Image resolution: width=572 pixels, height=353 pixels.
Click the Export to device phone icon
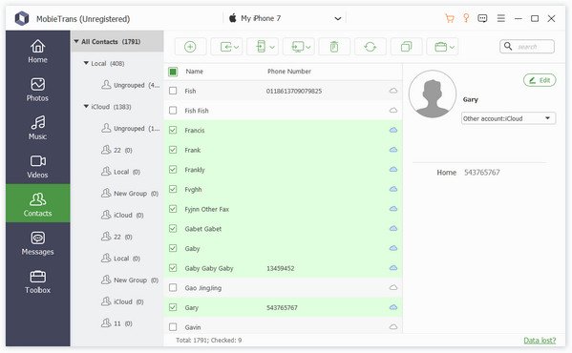click(x=261, y=47)
